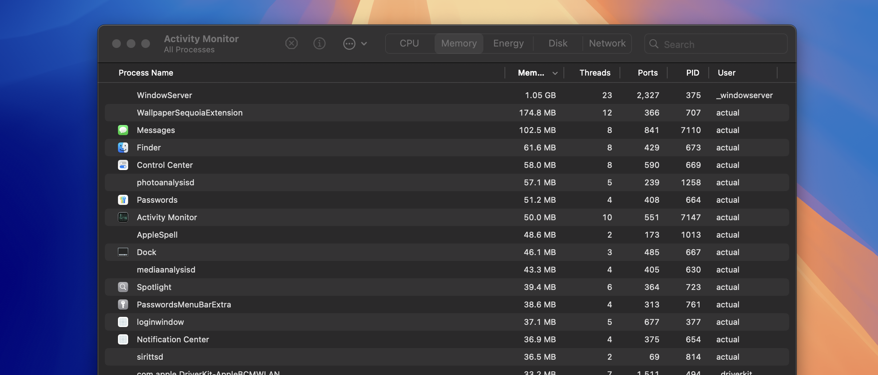Viewport: 878px width, 375px height.
Task: Click the Spotlight process icon
Action: click(x=123, y=287)
